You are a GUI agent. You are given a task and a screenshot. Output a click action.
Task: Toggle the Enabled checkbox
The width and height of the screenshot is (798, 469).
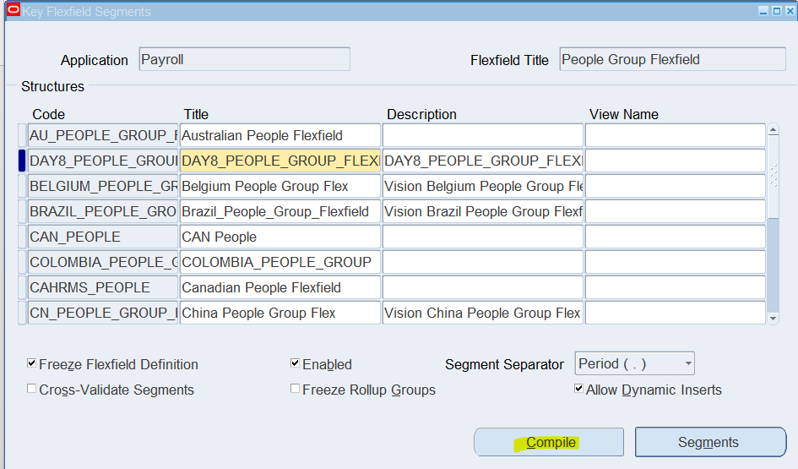pos(295,363)
